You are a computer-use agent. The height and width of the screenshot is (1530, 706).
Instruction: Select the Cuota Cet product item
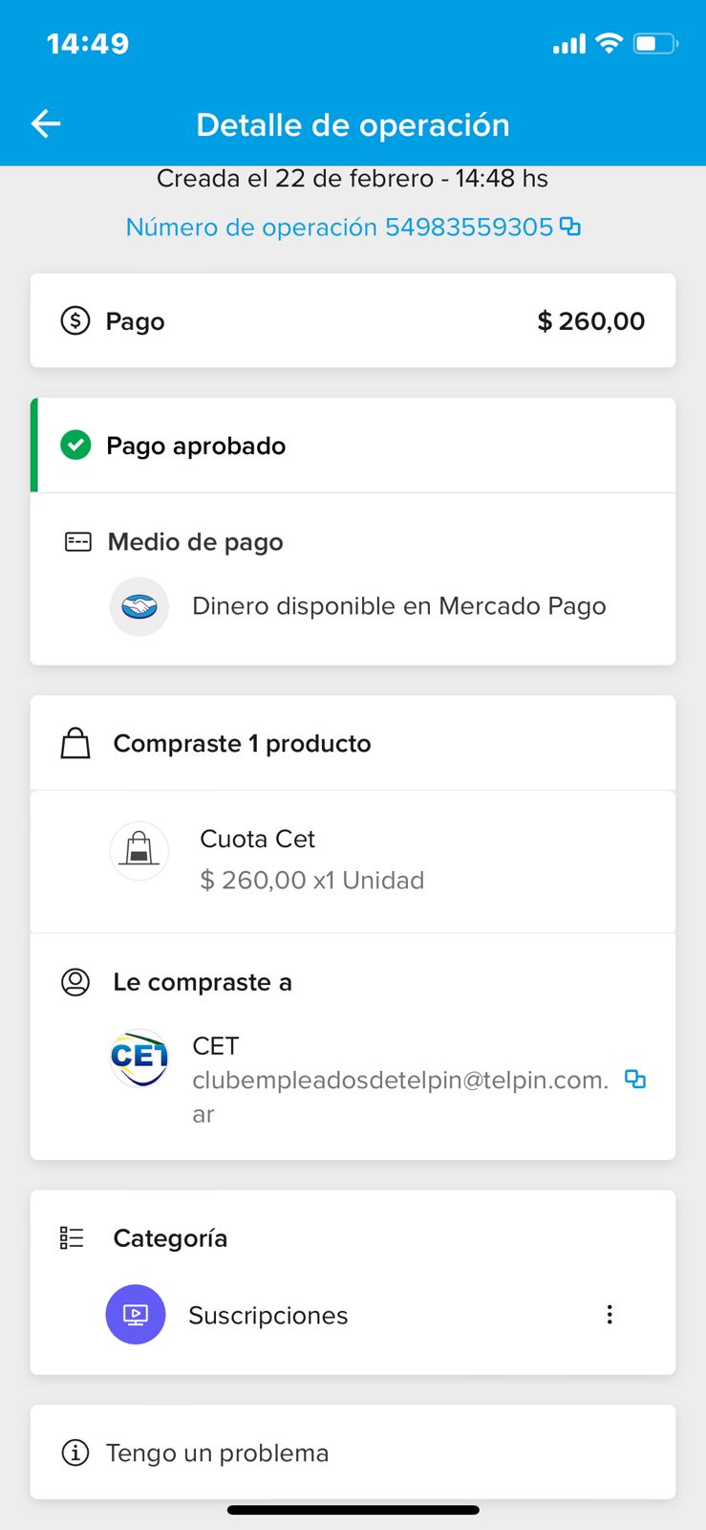click(311, 860)
